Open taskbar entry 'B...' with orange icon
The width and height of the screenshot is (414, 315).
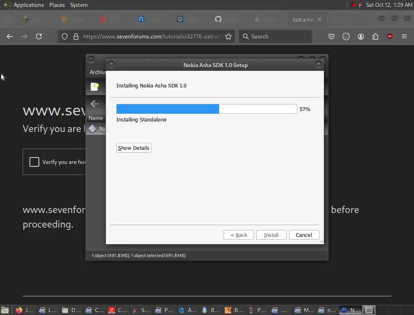pyautogui.click(x=234, y=310)
